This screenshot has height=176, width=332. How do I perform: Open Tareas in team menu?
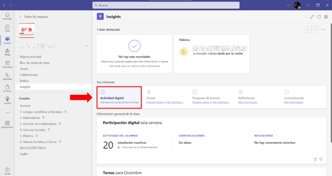coord(24,69)
